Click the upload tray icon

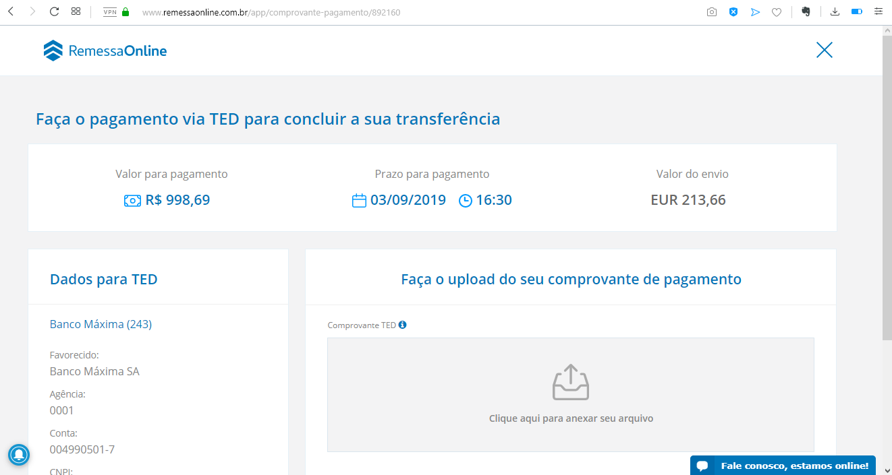[x=571, y=383]
